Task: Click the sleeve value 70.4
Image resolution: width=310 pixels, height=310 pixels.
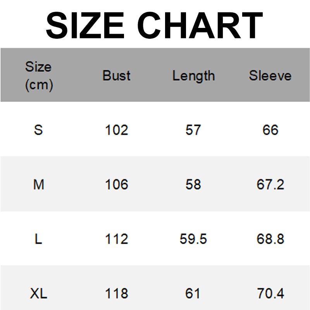Action: pos(270,294)
